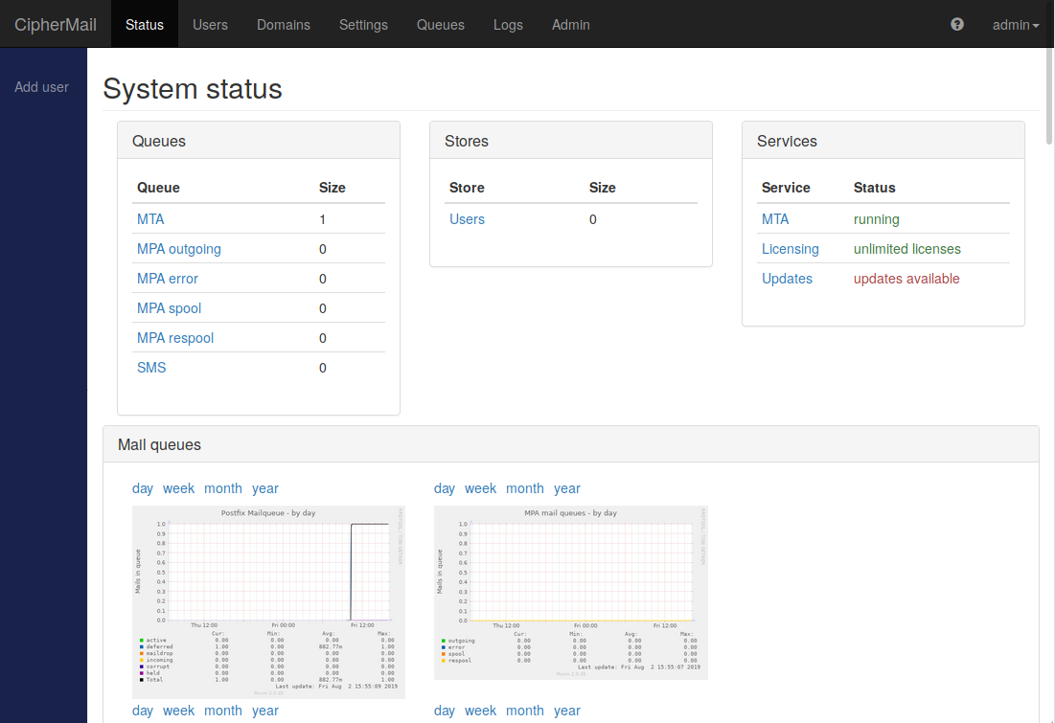This screenshot has width=1055, height=723.
Task: Click the Postfix Mailqueue graph thumbnail
Action: [x=268, y=602]
